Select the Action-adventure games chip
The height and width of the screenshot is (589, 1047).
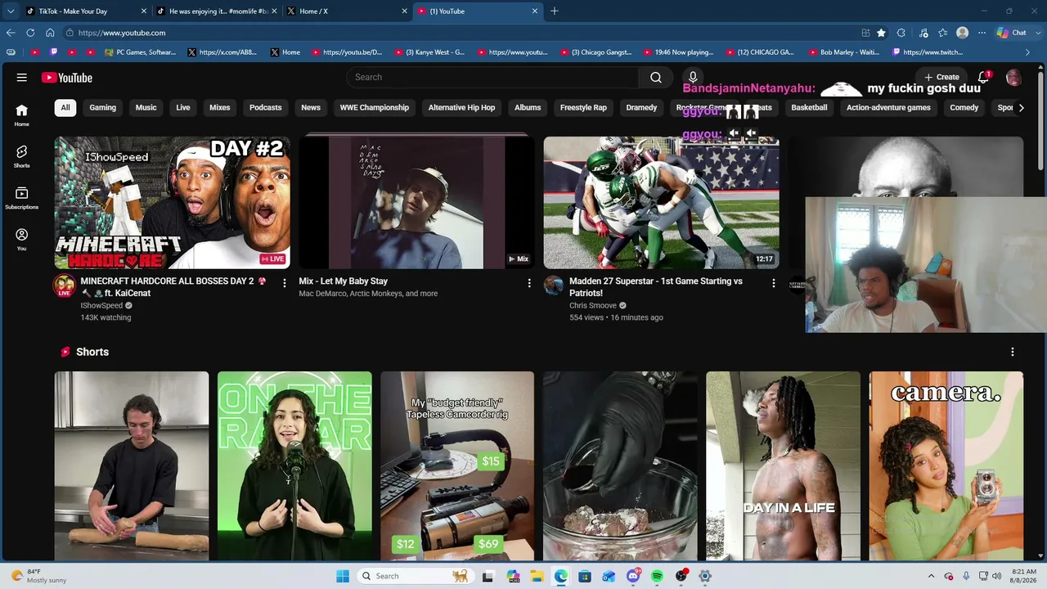pyautogui.click(x=888, y=107)
